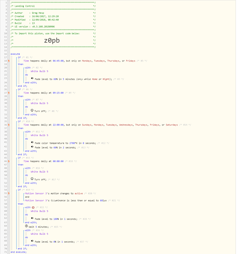Click the clock icon beside Wait 5 minutes

click(26, 226)
